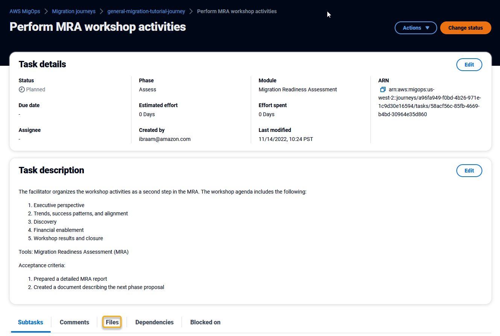This screenshot has height=336, width=500.
Task: Switch to the Comments tab
Action: [x=74, y=322]
